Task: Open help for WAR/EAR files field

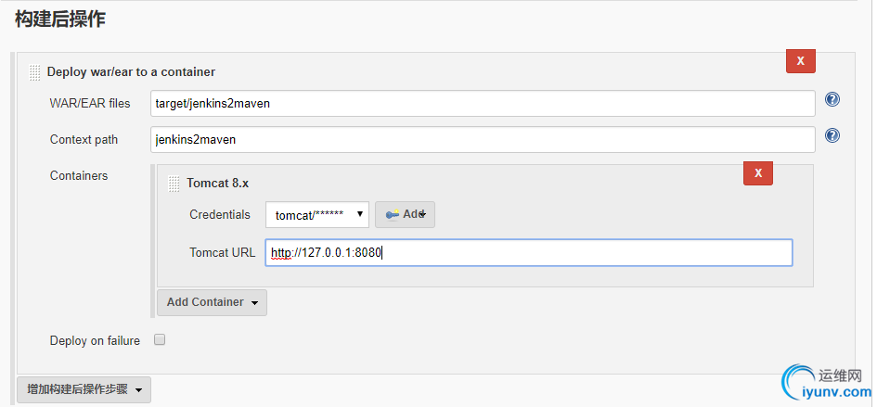Action: 832,100
